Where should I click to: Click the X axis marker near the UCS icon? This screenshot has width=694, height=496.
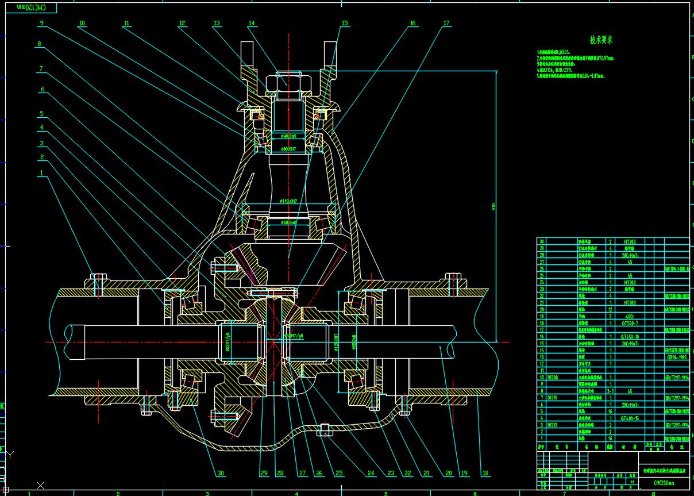(x=40, y=485)
